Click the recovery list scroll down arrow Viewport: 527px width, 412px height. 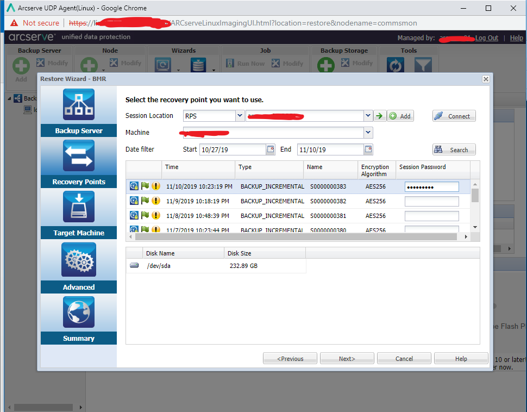coord(475,227)
